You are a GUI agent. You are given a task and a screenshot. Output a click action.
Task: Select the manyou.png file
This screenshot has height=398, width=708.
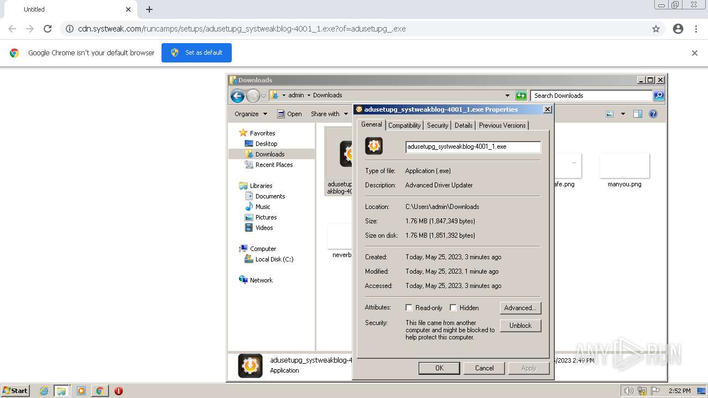[x=624, y=171]
